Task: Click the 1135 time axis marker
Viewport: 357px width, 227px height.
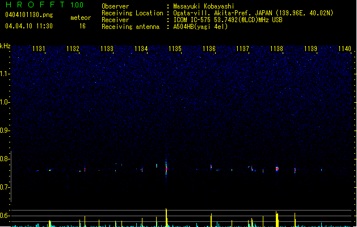Action: click(175, 49)
